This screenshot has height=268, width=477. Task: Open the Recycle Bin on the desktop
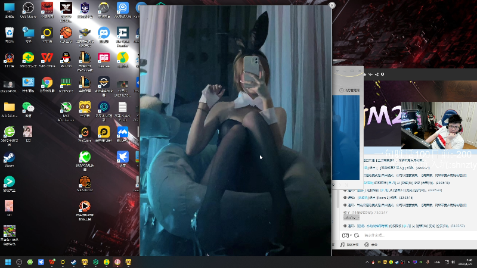[10, 35]
